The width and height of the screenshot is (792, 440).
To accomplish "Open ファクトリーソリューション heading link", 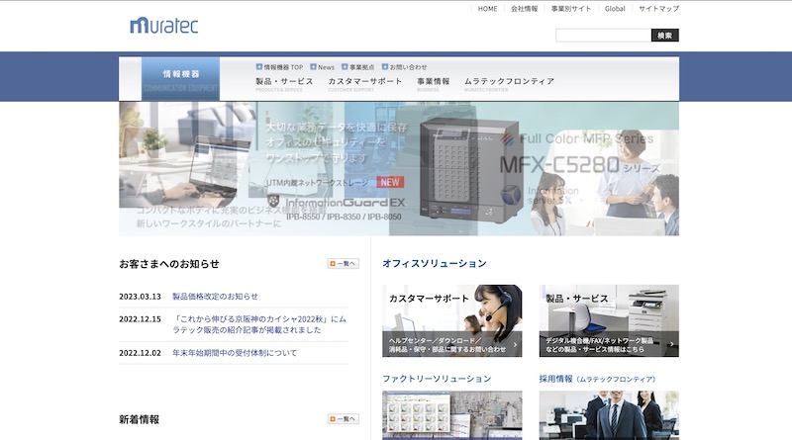I will coord(437,379).
